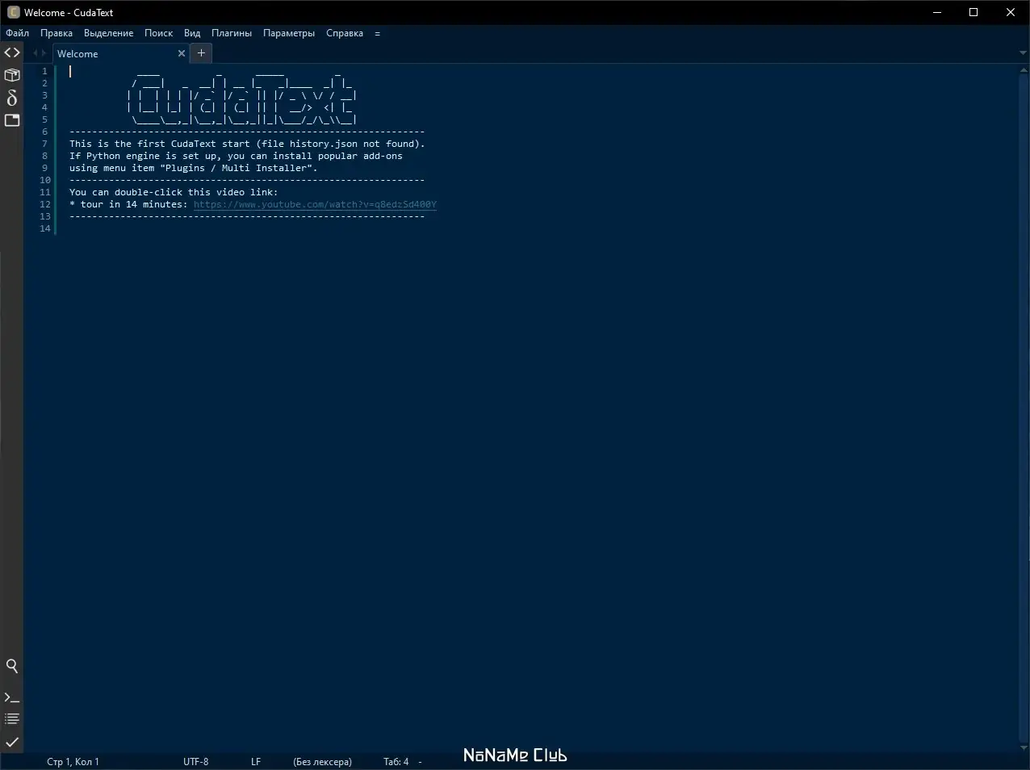Maximize the CudaText window
Screen dimensions: 1030x770
[x=973, y=12]
